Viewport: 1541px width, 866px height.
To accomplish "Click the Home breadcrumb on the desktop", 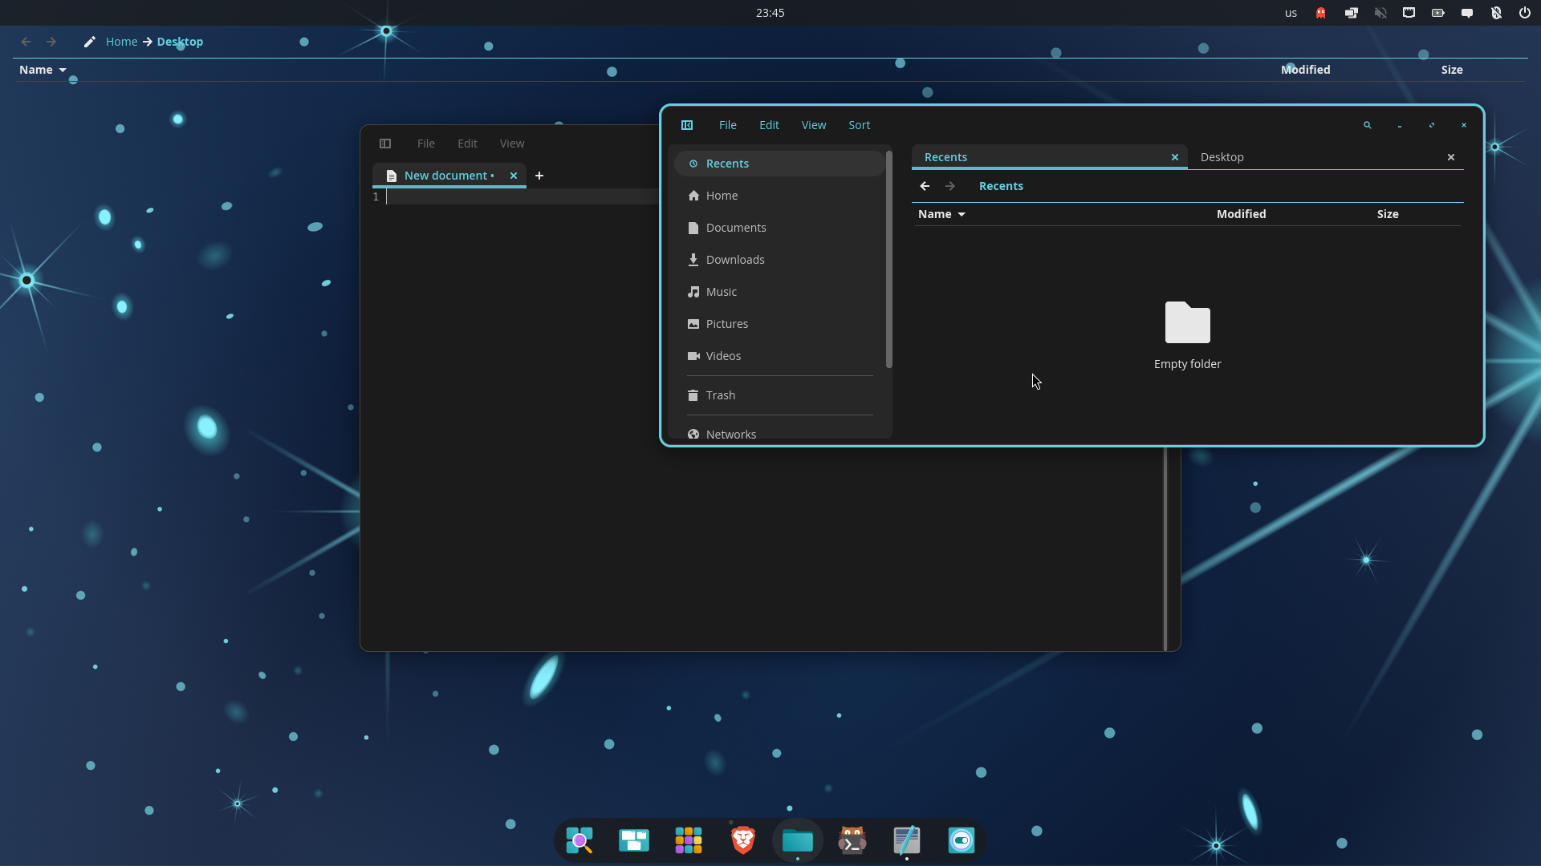I will [x=122, y=42].
